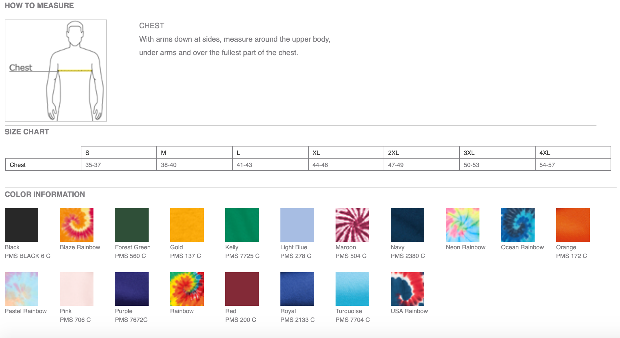Select the Orange color swatch
The image size is (620, 338).
[573, 225]
